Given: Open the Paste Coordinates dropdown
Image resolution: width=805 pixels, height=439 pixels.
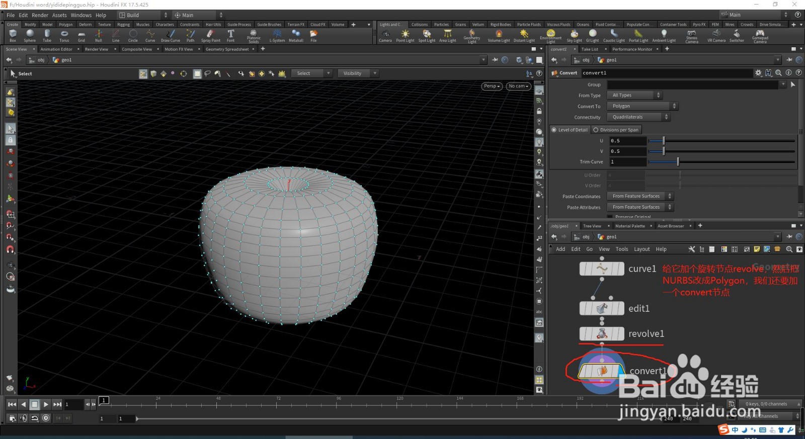Looking at the screenshot, I should [640, 196].
